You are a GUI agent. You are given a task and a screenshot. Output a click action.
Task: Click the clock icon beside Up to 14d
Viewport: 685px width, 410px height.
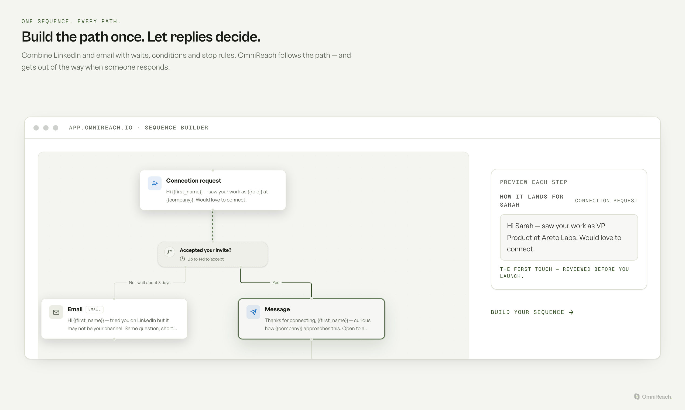click(182, 259)
